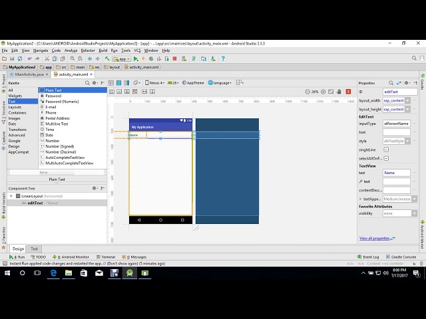Click the Help question mark icon
This screenshot has width=426, height=319.
click(x=223, y=58)
